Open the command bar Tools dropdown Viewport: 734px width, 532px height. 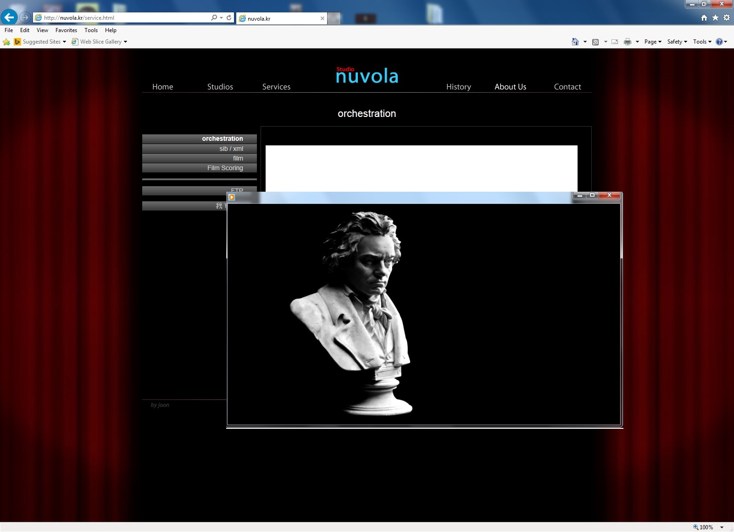tap(702, 42)
